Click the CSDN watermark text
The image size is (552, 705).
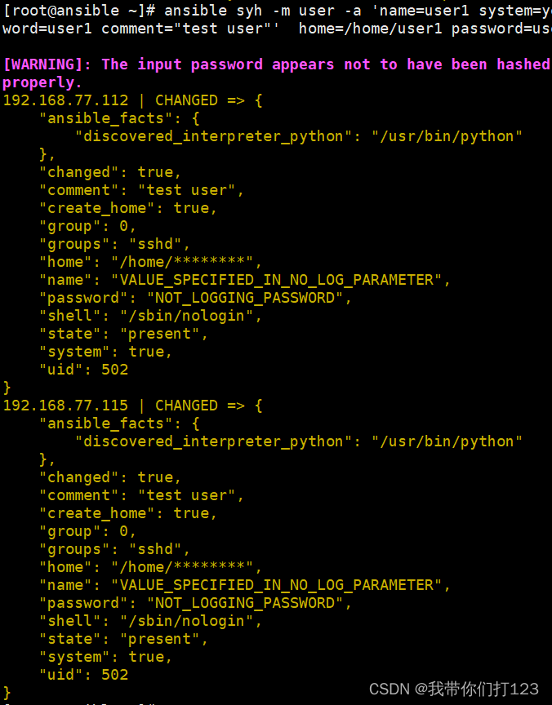(453, 689)
